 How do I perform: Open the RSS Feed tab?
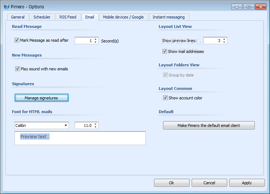(x=68, y=17)
